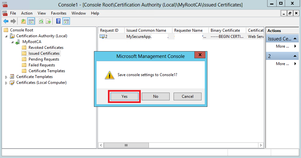Select Revoked Certificates in the tree

46,48
